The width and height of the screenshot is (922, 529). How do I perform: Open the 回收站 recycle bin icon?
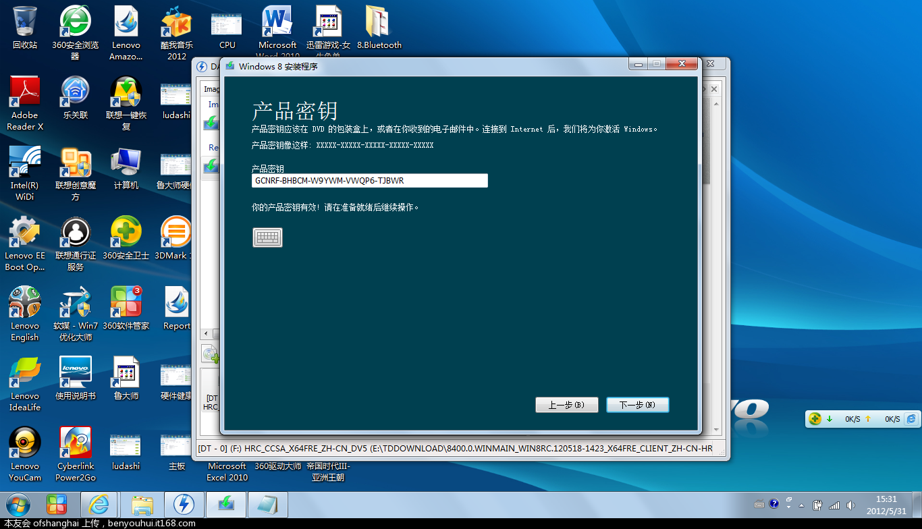pos(25,28)
